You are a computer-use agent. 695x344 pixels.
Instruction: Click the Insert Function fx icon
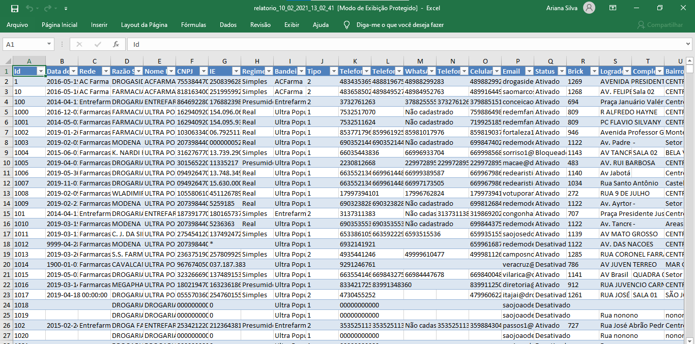point(116,44)
